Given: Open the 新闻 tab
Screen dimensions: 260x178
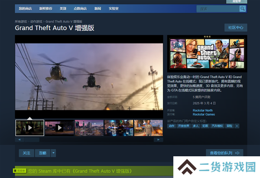Looking at the screenshot, I should point(97,9).
